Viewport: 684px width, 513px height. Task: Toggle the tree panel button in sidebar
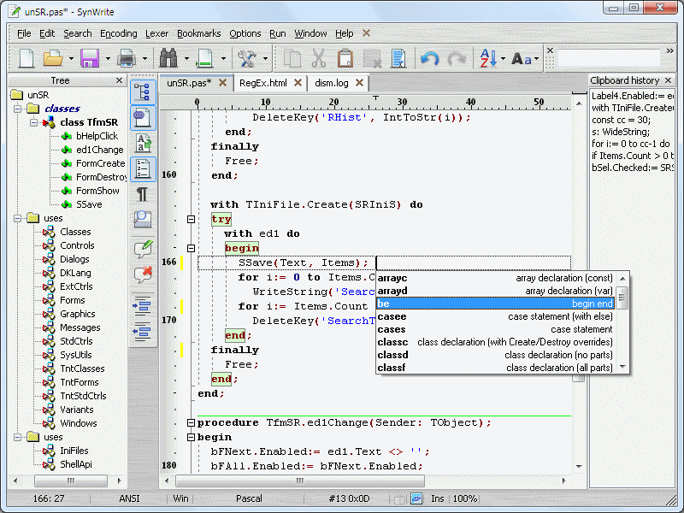pos(143,91)
